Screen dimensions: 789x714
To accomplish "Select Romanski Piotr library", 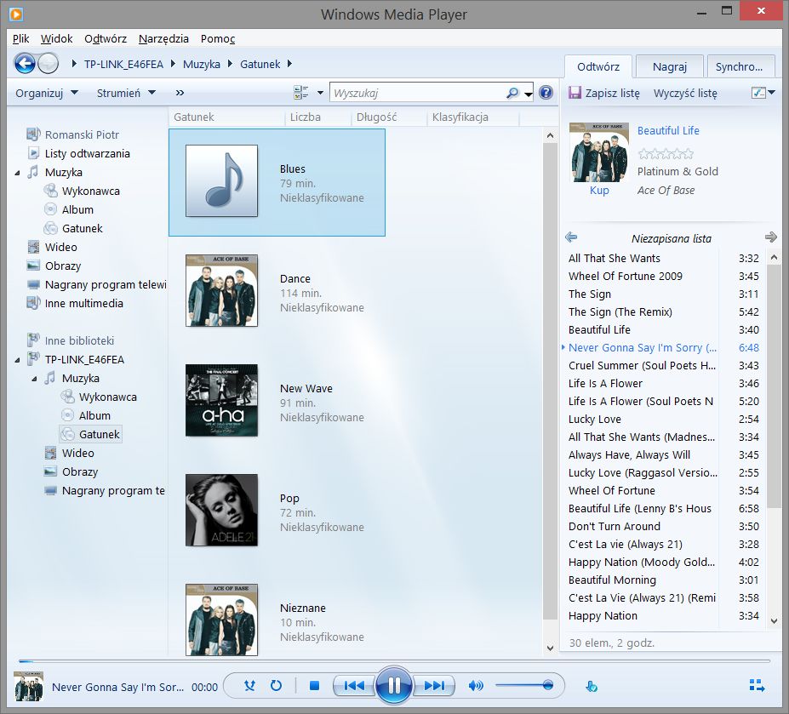I will [82, 134].
